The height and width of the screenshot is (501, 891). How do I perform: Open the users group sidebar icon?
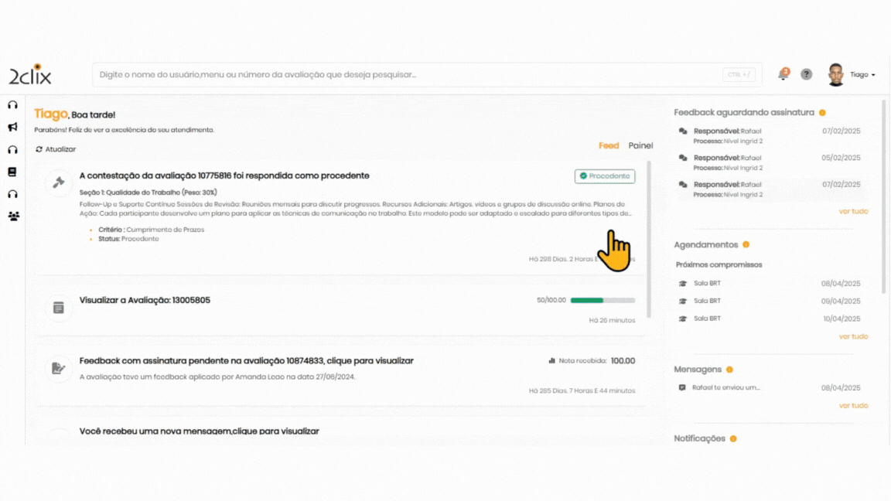[x=13, y=216]
